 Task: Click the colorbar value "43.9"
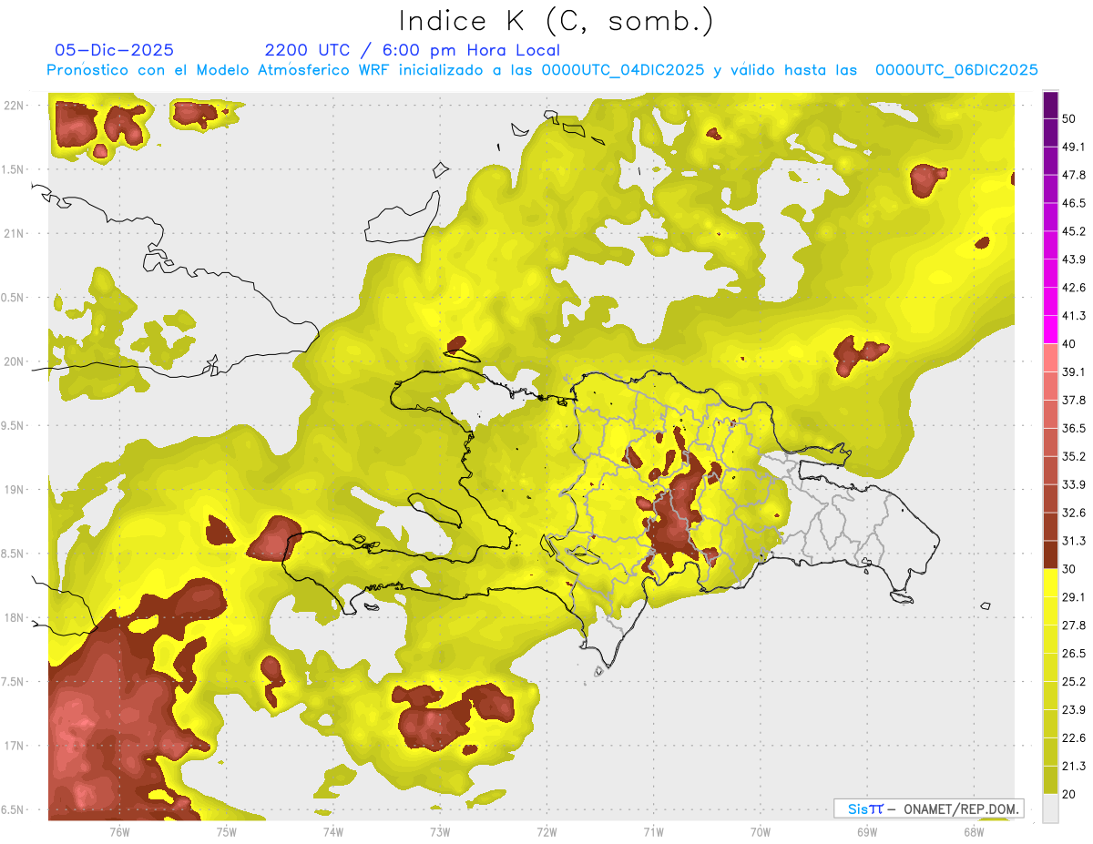[1073, 259]
